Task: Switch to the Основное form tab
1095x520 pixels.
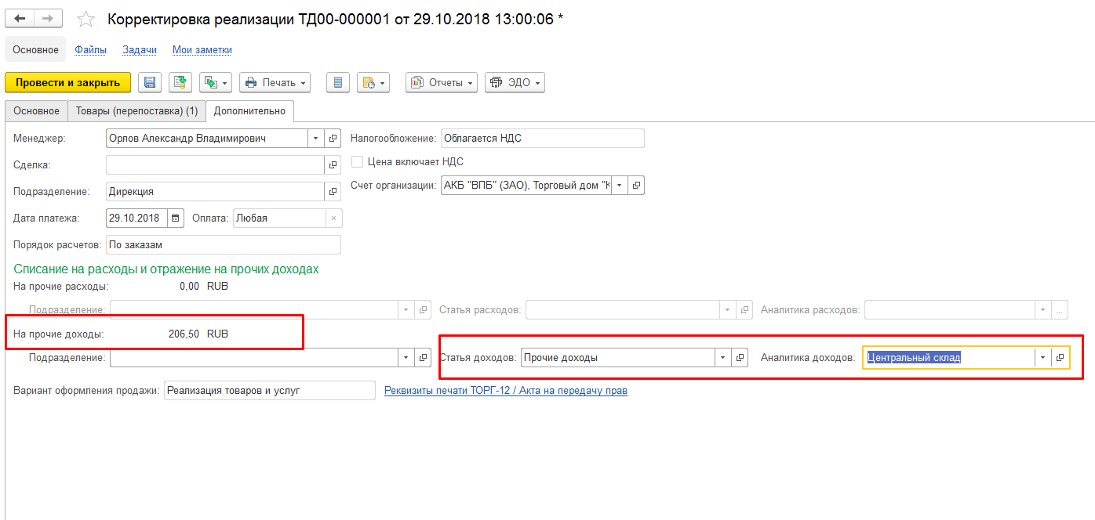Action: [x=36, y=111]
